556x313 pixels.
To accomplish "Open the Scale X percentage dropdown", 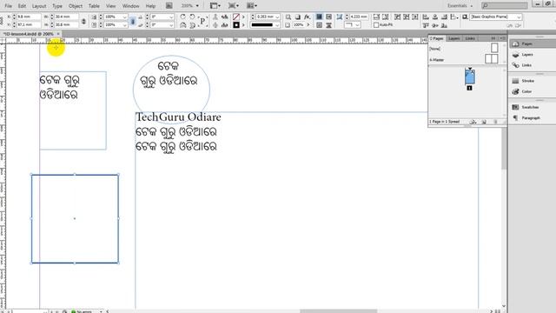I will click(x=124, y=17).
